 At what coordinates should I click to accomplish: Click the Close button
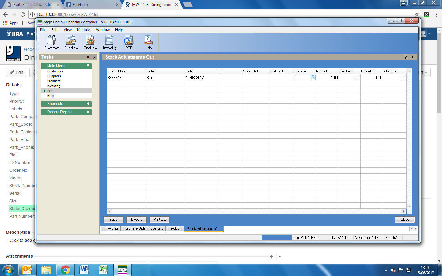[x=405, y=220]
